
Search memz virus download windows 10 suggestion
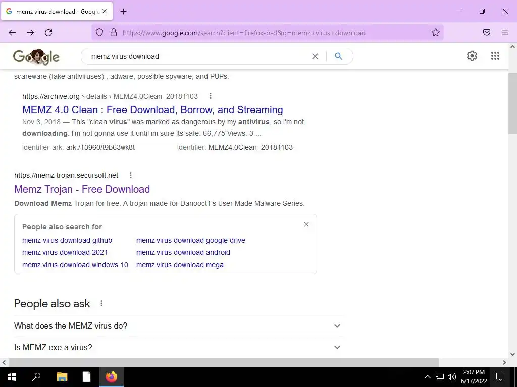click(75, 265)
